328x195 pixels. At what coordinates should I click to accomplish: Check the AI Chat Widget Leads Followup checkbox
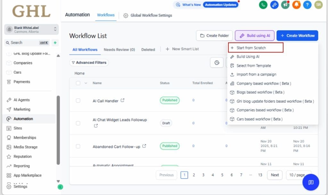(x=78, y=123)
